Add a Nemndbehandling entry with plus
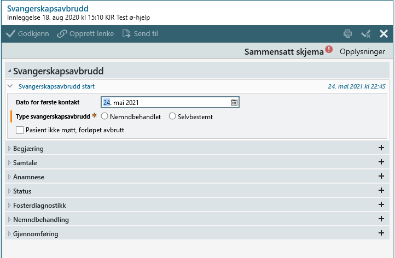Viewport: 395px width, 258px height. (x=381, y=219)
